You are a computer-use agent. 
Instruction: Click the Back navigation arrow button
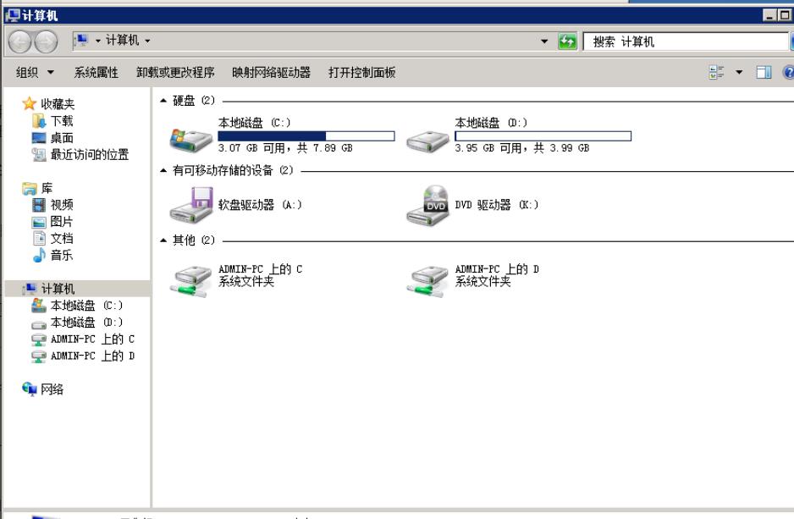click(x=20, y=41)
